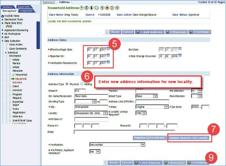
Task: Open the calendar picker for End Date
Action: (x=180, y=49)
